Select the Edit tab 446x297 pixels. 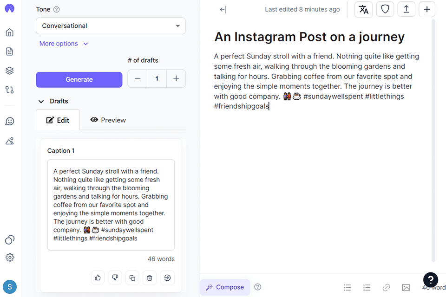pos(58,120)
